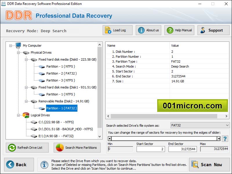Click details table scroll left arrow
Screen dimensions: 232x174
tap(108, 116)
